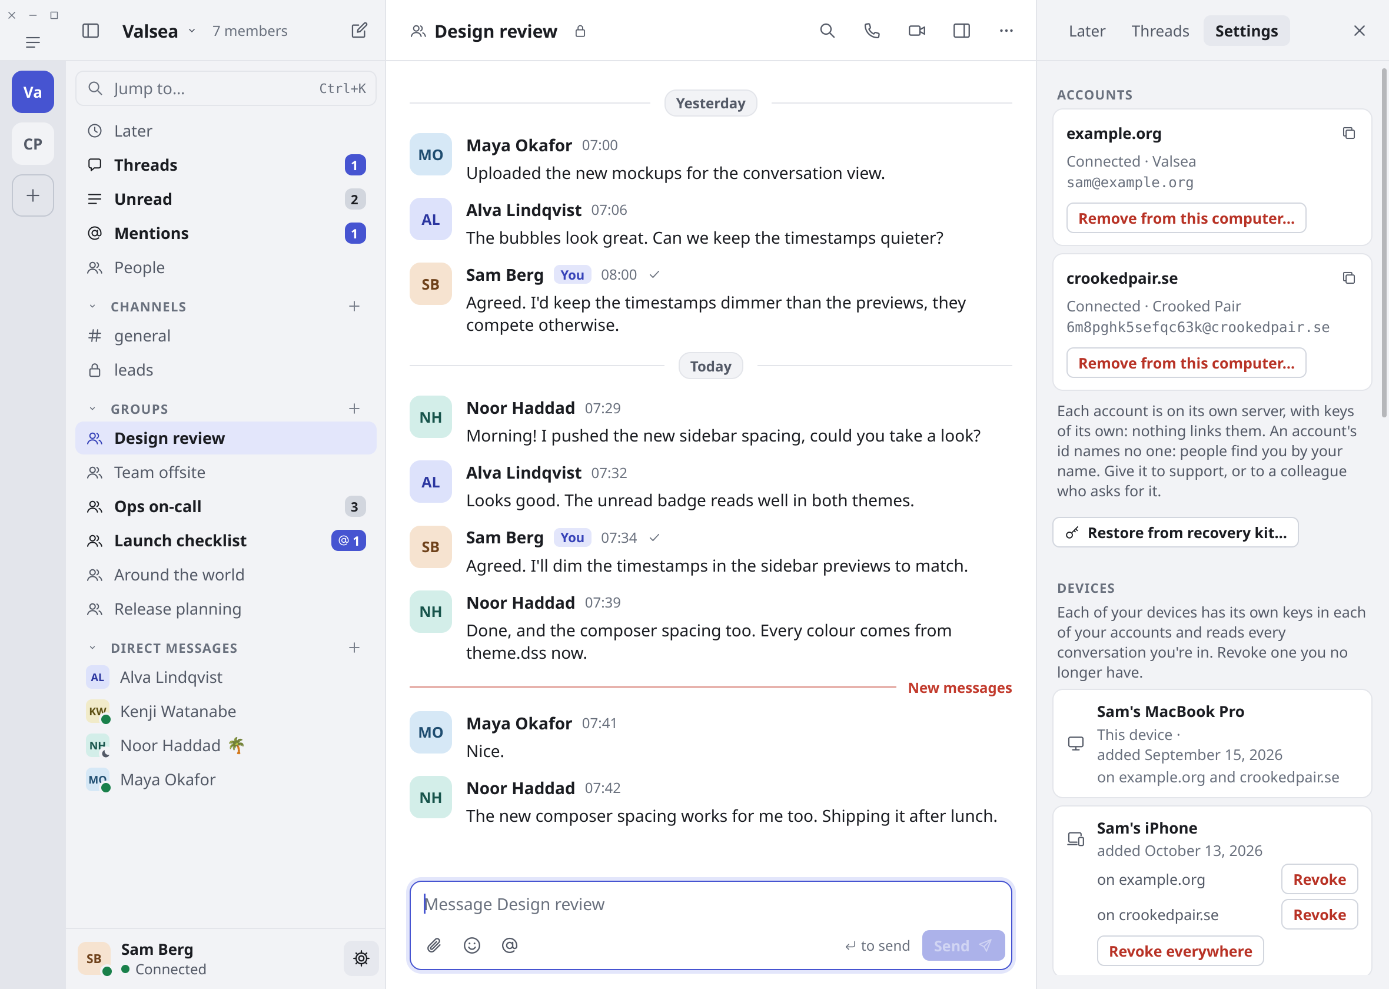This screenshot has width=1389, height=989.
Task: Remove crookedpair.se from this computer
Action: [1186, 363]
